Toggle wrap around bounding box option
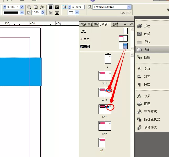Screen dimensions: 169x157 [x=57, y=7]
